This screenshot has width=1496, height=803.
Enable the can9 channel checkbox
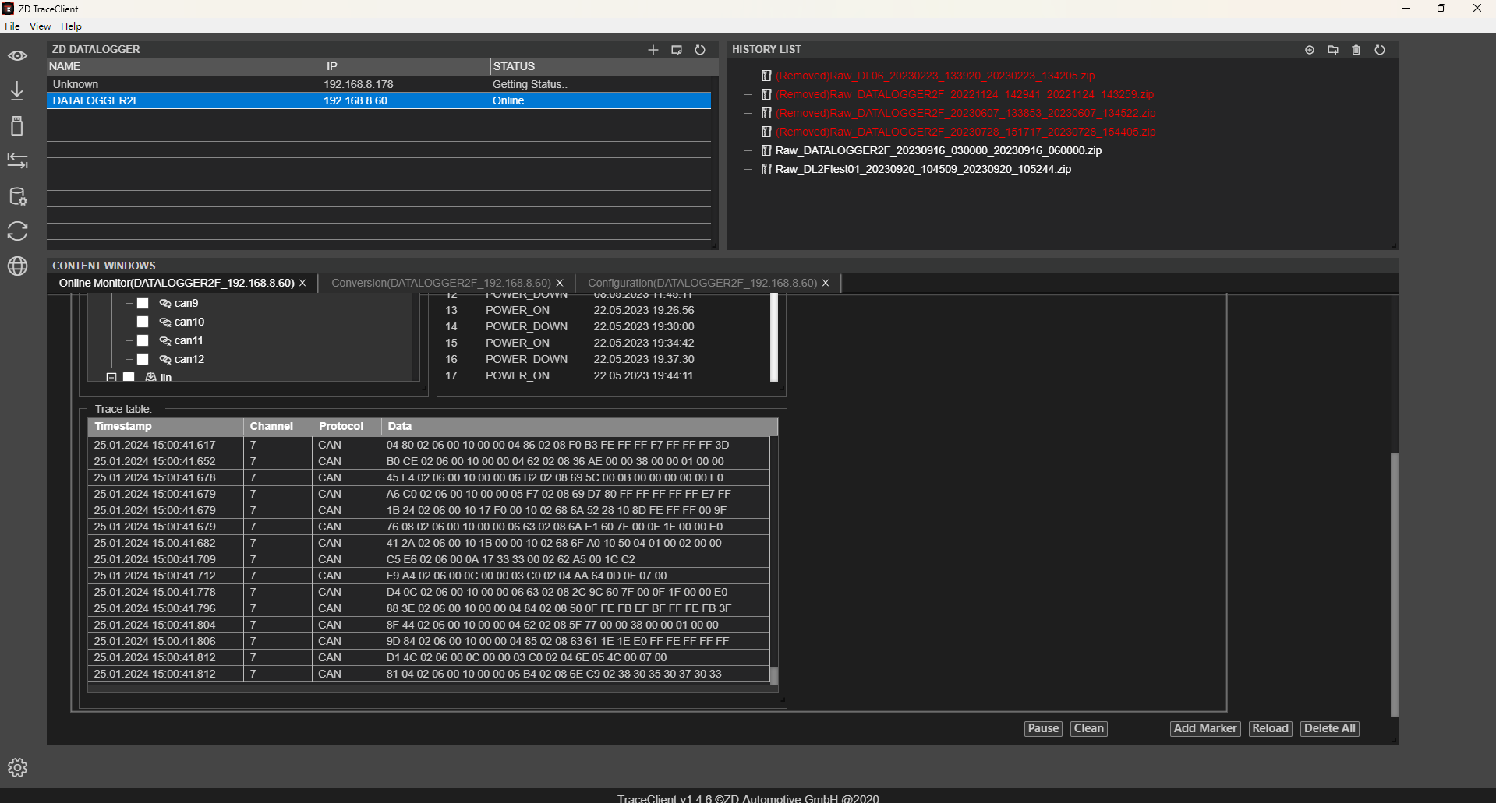coord(143,303)
